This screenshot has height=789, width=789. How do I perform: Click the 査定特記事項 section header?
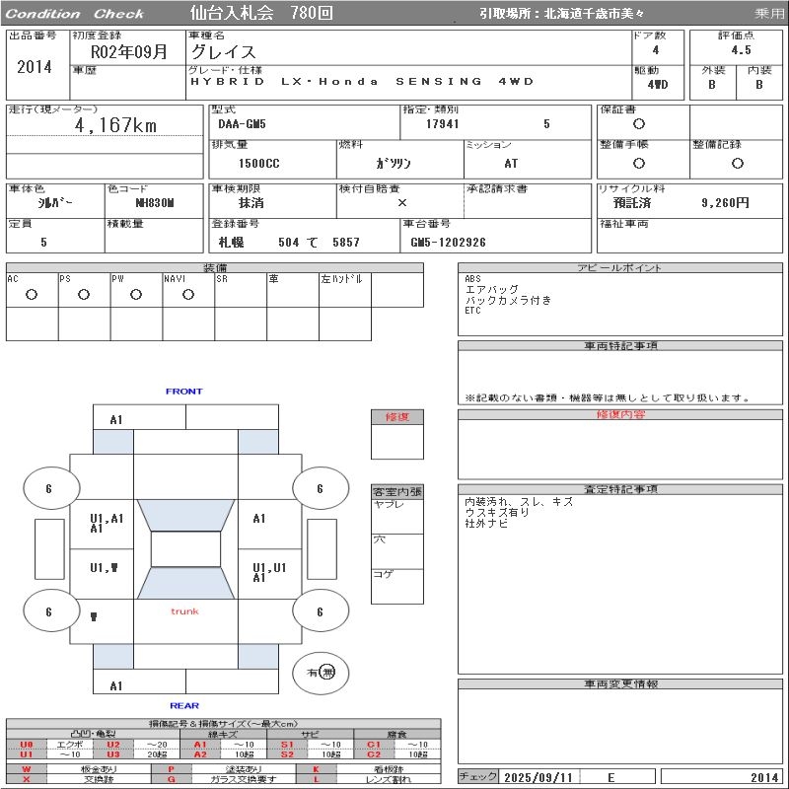coord(619,489)
